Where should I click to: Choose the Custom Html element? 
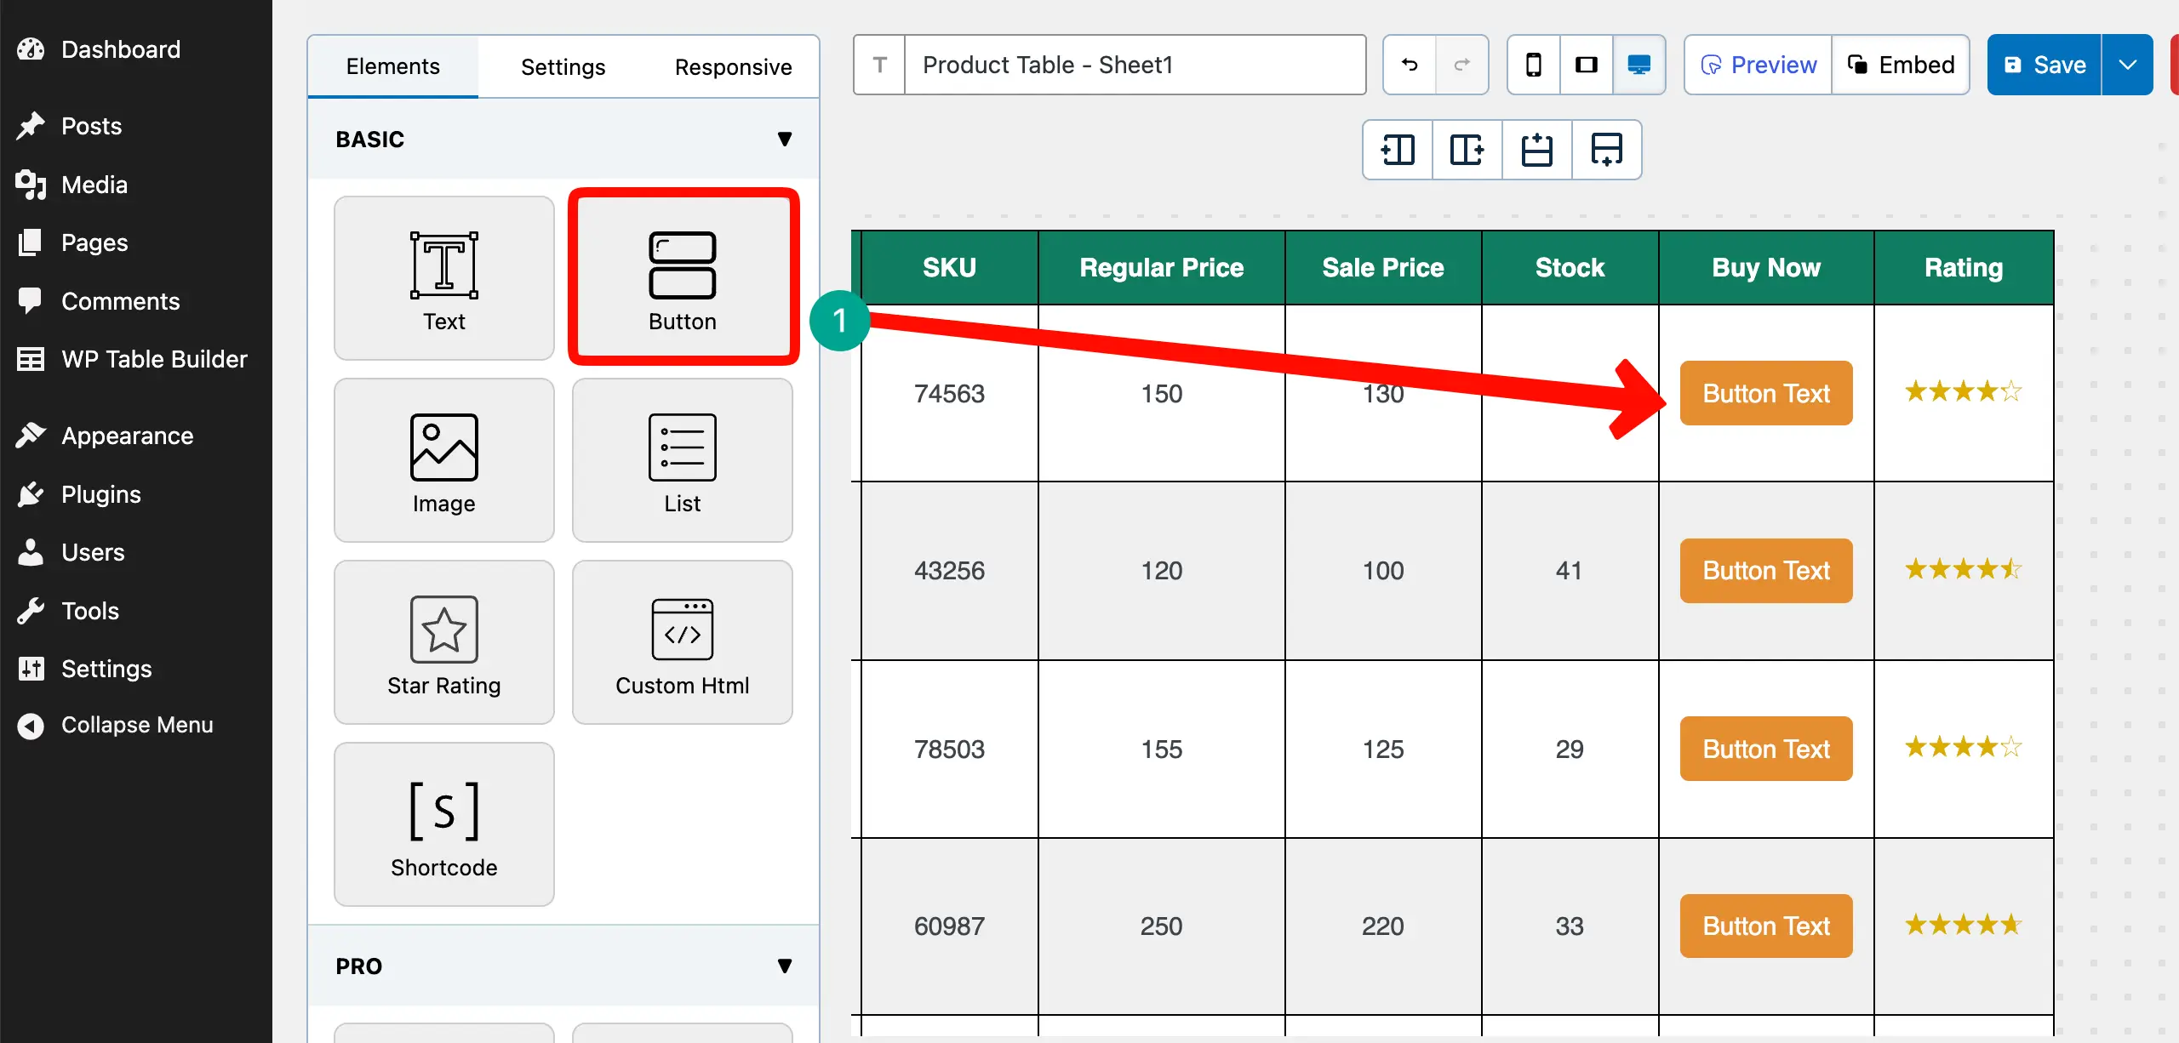(682, 642)
